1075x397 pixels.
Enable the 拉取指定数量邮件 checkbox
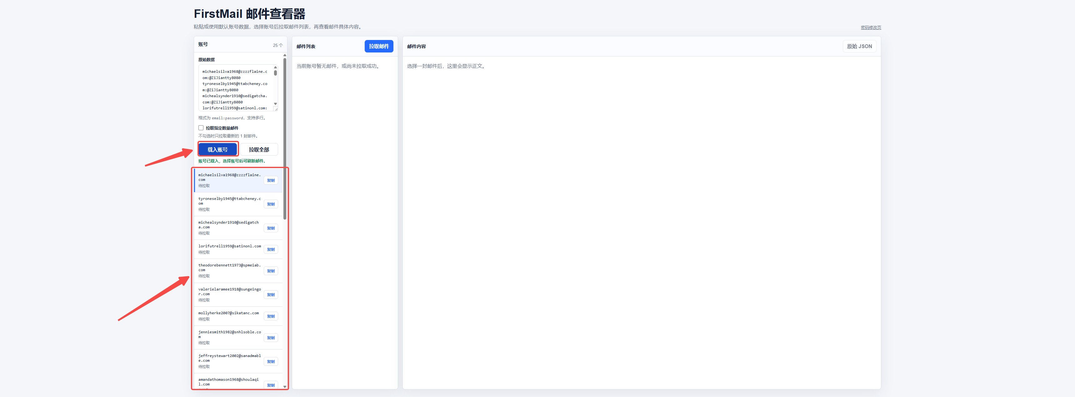(201, 128)
